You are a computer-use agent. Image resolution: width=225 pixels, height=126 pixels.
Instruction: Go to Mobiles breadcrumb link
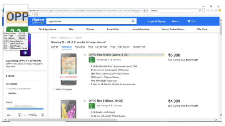click(79, 38)
